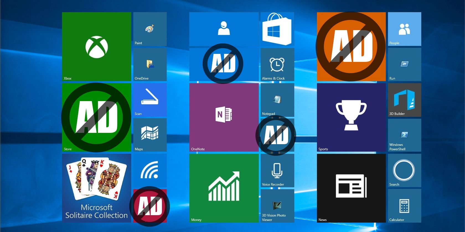Open the Windows Store shopping bag tile
Screen dimensions: 465x232
(277, 29)
